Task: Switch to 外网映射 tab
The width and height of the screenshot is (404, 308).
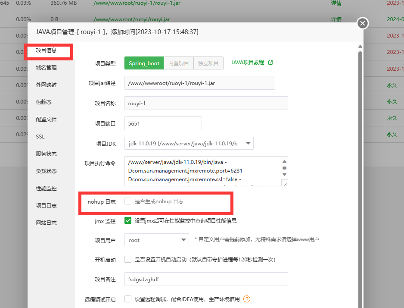Action: (46, 85)
